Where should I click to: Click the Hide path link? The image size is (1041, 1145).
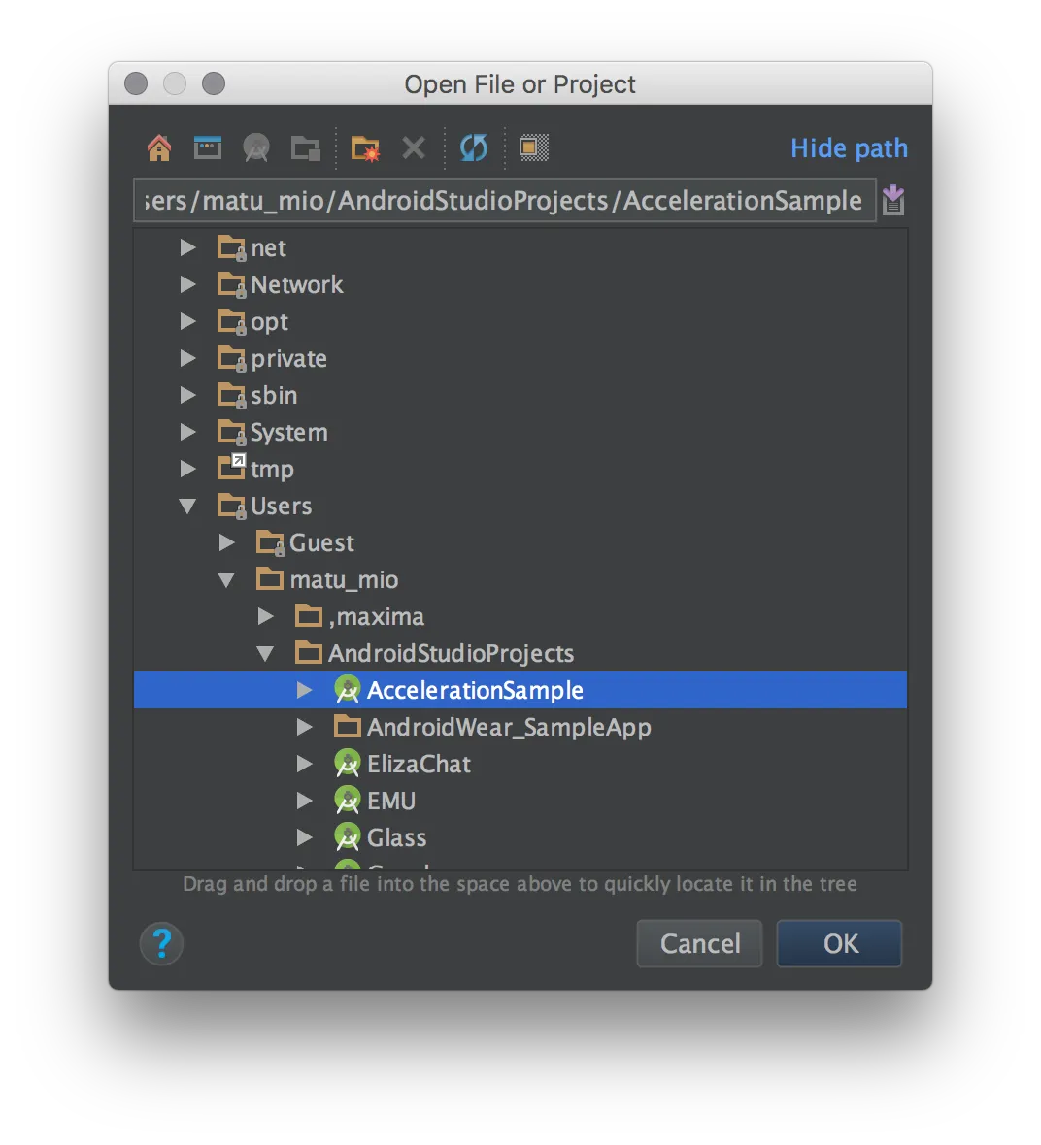(848, 147)
